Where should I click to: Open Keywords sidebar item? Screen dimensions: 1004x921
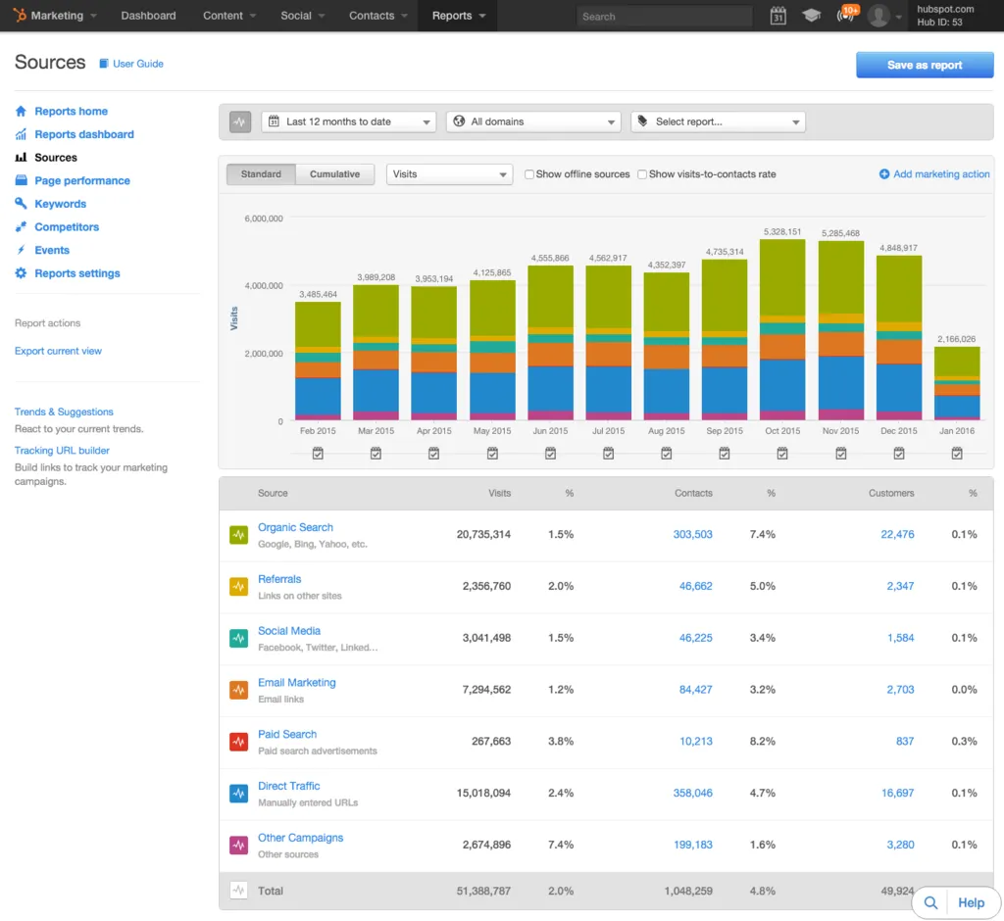pyautogui.click(x=60, y=204)
